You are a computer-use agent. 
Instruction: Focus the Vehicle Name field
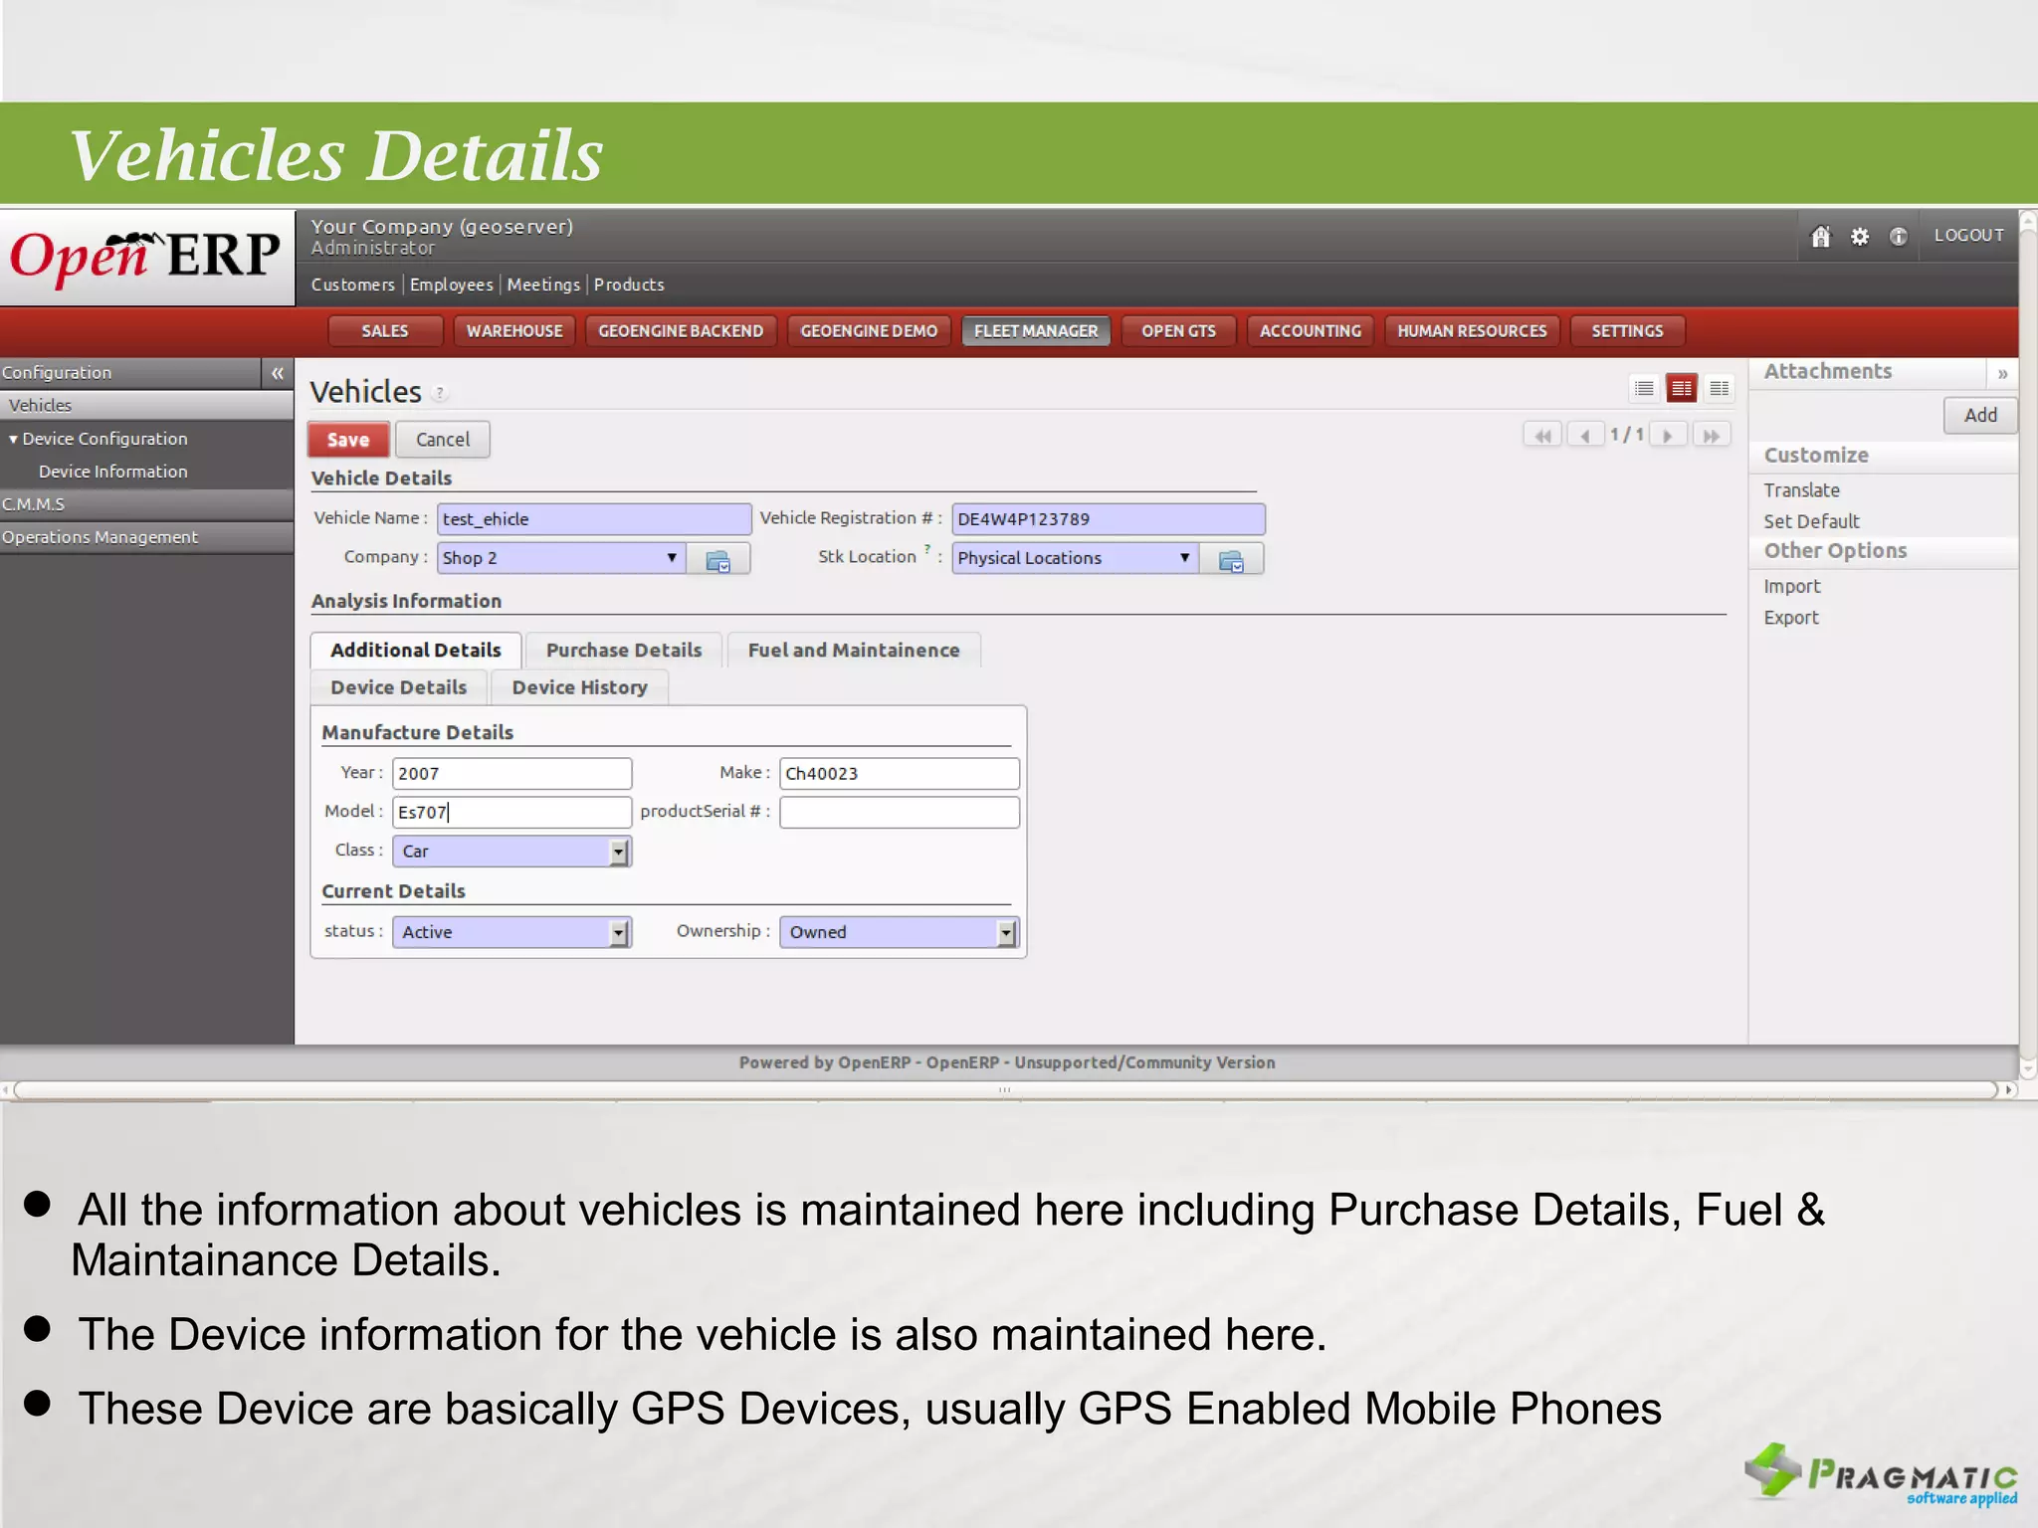[x=594, y=519]
